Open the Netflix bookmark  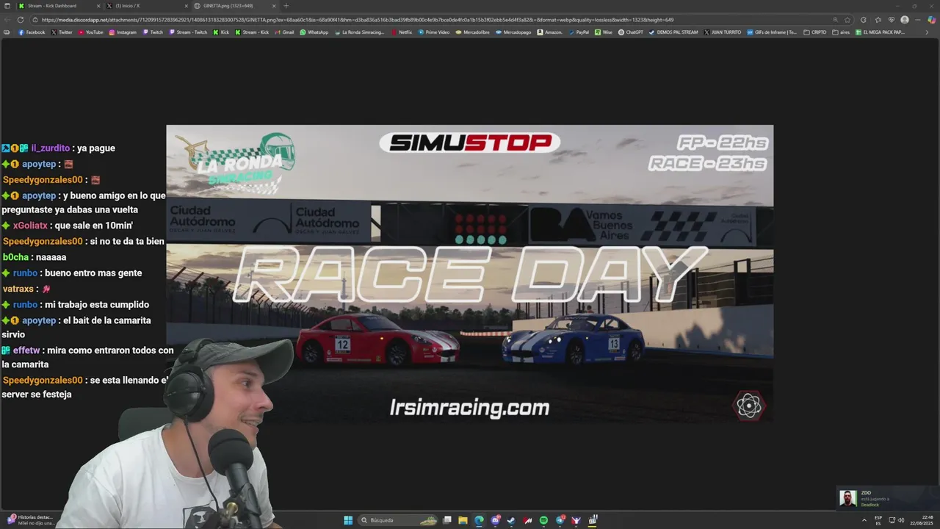(401, 32)
